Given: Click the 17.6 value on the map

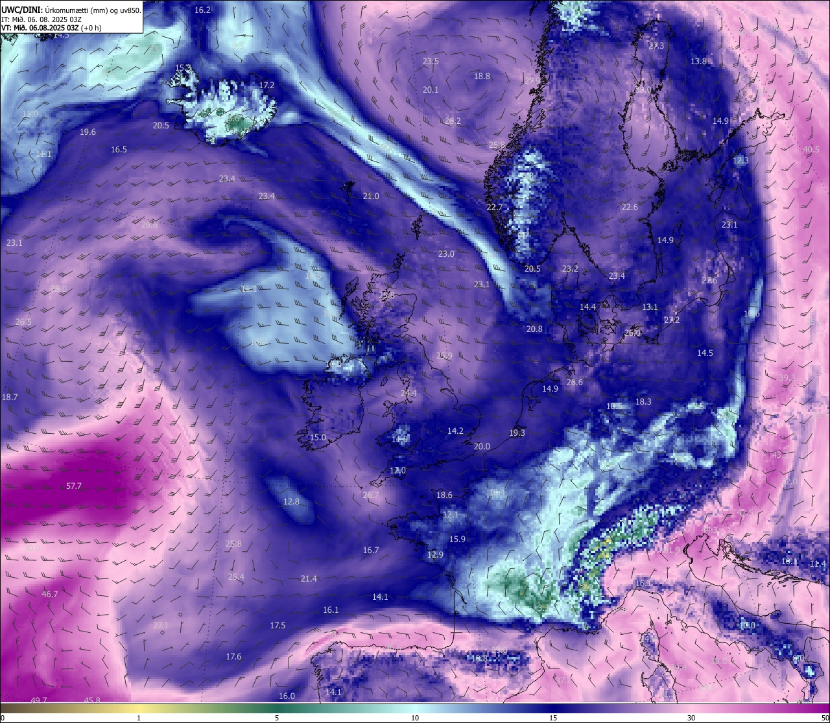Looking at the screenshot, I should pyautogui.click(x=233, y=657).
